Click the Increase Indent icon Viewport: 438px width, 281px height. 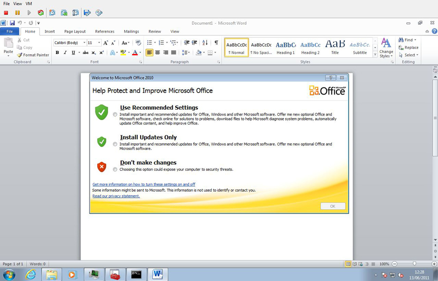pyautogui.click(x=194, y=43)
